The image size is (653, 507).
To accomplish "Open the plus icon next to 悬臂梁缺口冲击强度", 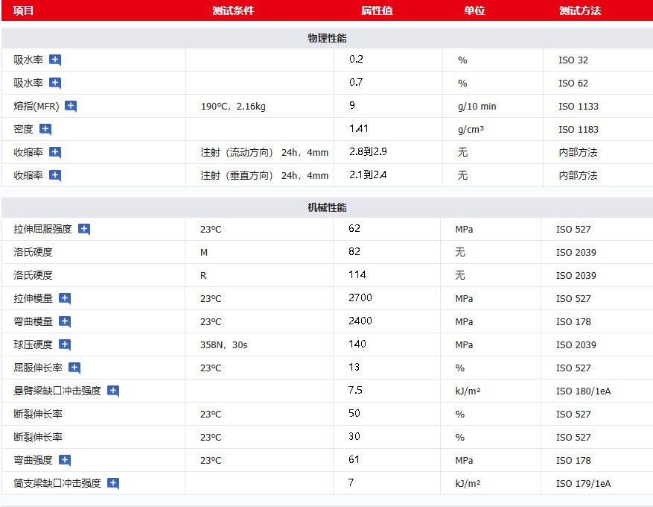I will 113,391.
